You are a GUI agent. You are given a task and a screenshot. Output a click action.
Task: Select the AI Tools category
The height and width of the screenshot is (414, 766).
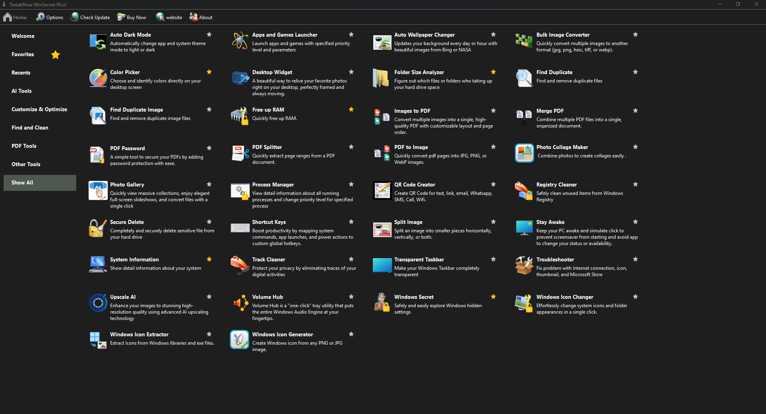pos(40,91)
